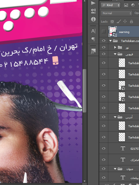Viewport: 139px width, 185px height.
Task: Open the Character panel icon
Action: tap(93, 31)
